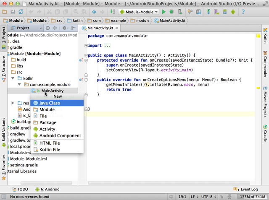Click onCreate override gutter marker
Viewport: 269px width, 200px height.
click(x=81, y=61)
